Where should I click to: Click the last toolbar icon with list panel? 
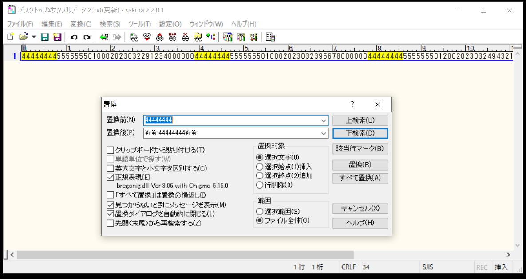tap(270, 37)
